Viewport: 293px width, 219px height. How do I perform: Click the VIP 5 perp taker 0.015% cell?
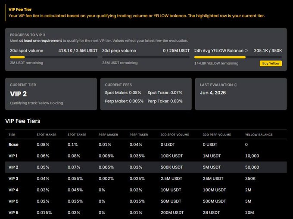pos(137,201)
